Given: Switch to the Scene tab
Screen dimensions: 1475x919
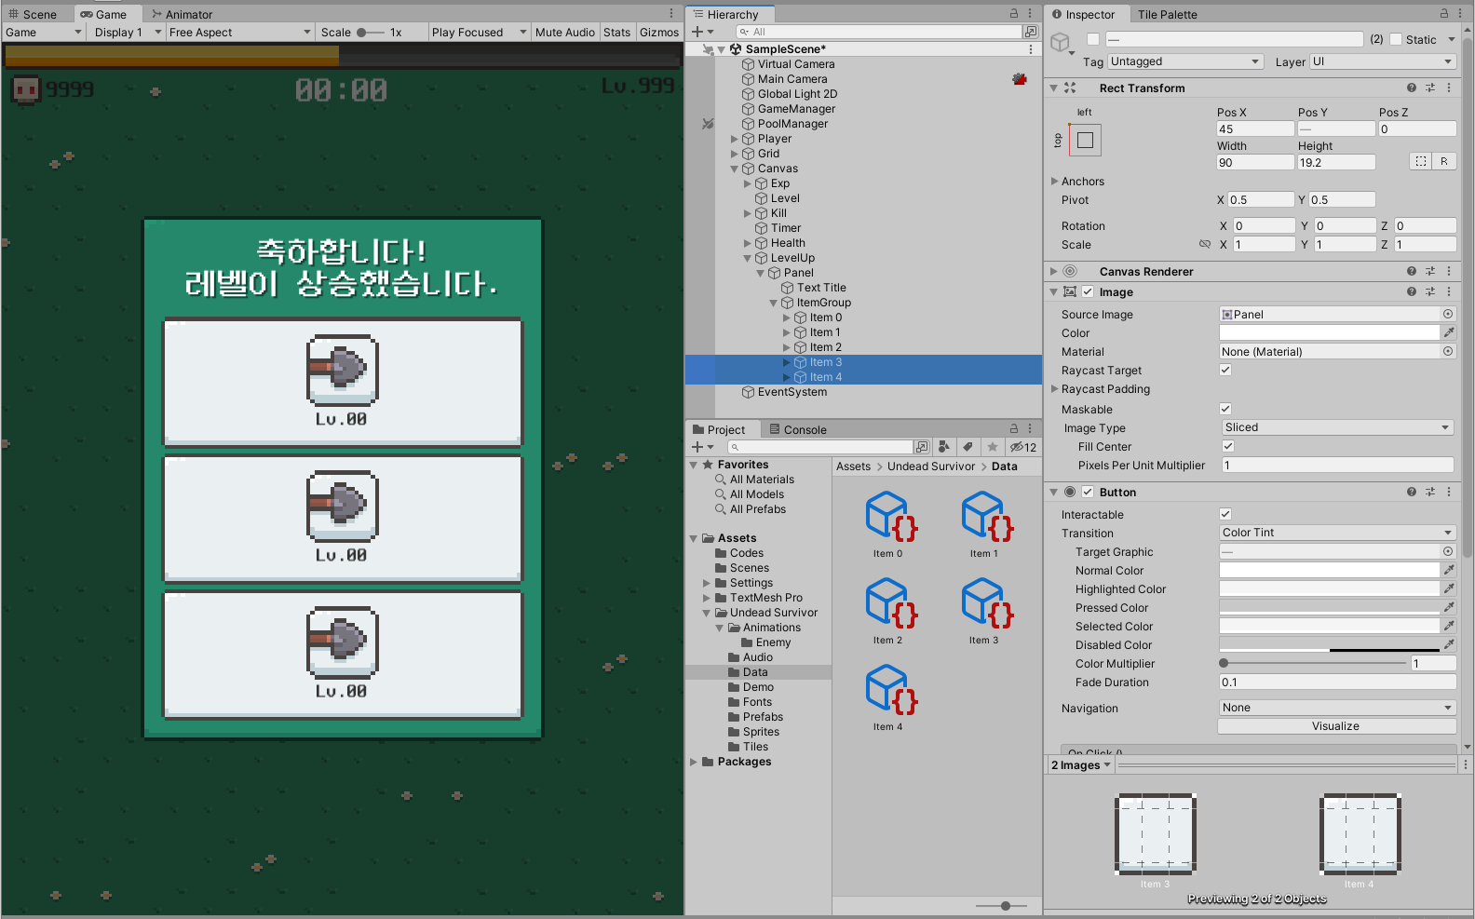Looking at the screenshot, I should point(33,14).
